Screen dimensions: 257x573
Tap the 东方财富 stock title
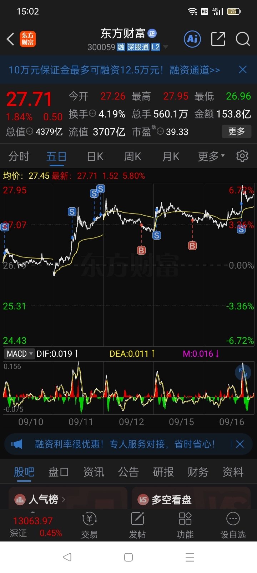[123, 33]
